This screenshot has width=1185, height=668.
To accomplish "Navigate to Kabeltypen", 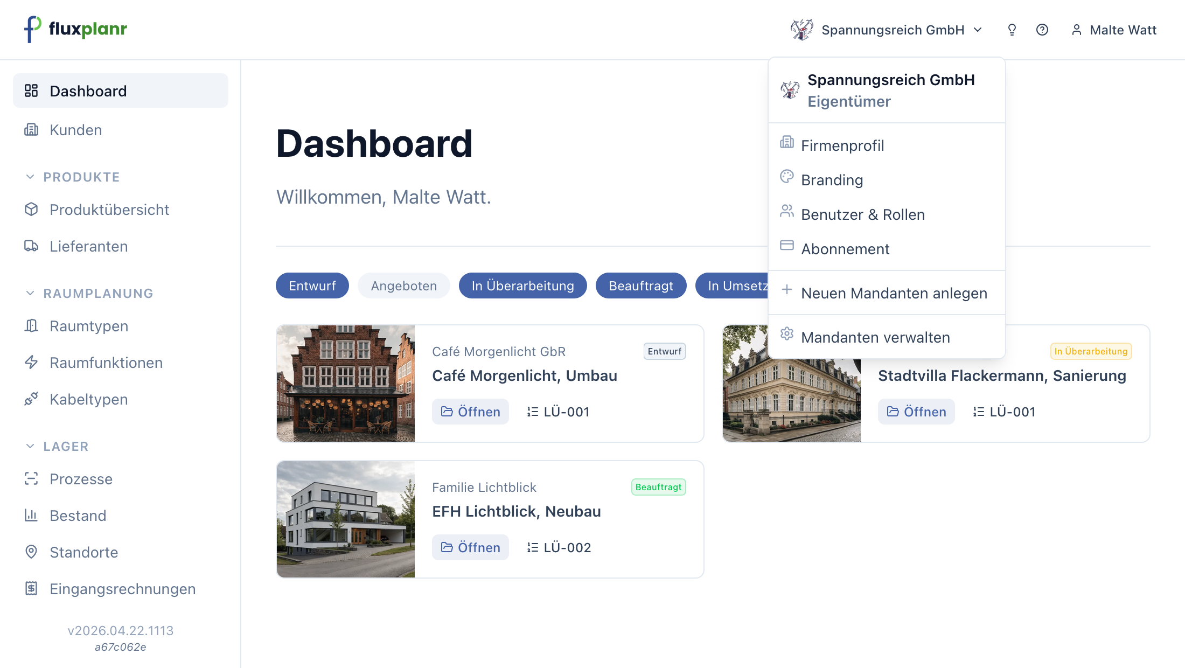I will tap(121, 399).
